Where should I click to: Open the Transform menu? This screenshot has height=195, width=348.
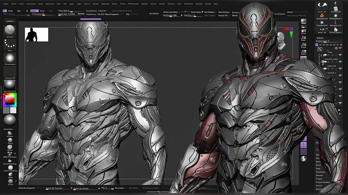coord(188,4)
